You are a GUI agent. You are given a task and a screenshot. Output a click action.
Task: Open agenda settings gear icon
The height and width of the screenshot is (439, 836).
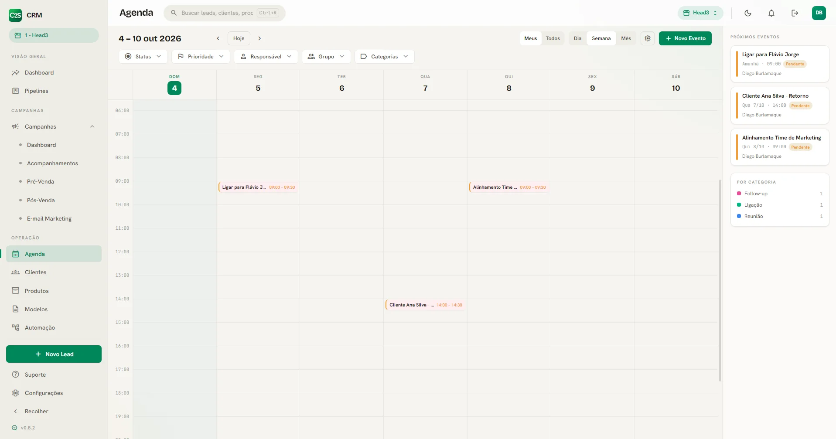[x=648, y=38]
